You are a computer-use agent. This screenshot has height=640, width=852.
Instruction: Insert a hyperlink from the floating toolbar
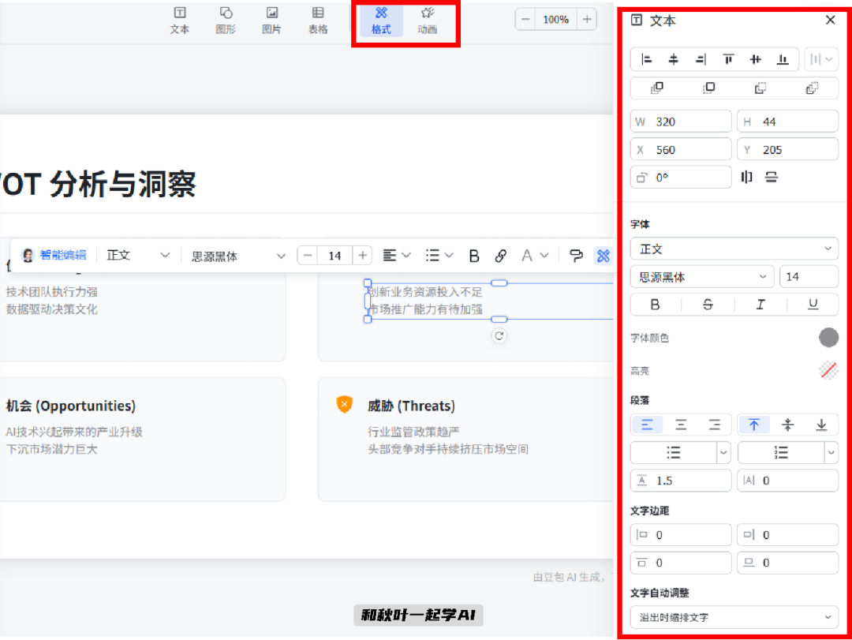click(500, 255)
